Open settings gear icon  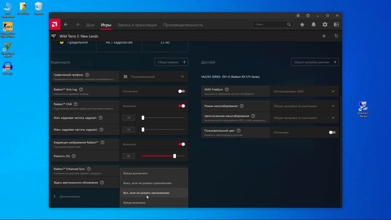[x=325, y=24]
